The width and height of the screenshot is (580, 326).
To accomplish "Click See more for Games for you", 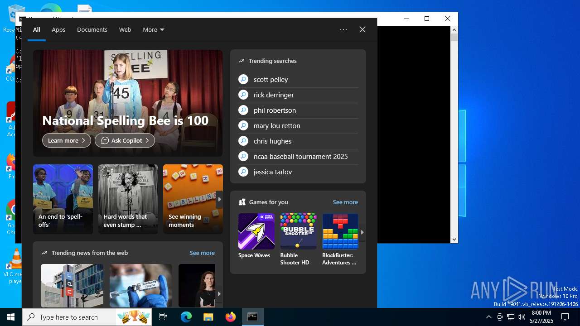I will point(345,202).
